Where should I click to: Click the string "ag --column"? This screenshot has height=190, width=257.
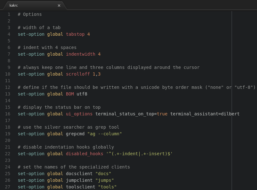coord(105,134)
